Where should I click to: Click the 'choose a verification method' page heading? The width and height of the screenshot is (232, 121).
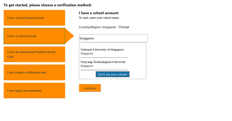(x=48, y=5)
